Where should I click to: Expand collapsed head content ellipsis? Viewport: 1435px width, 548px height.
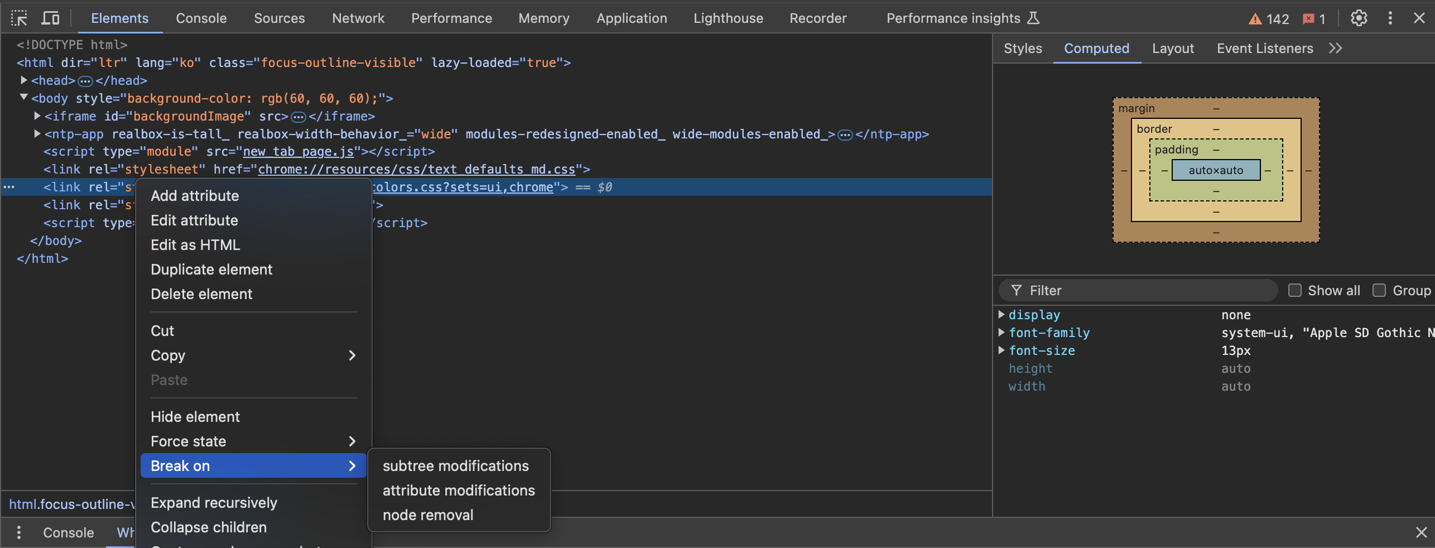click(x=85, y=81)
